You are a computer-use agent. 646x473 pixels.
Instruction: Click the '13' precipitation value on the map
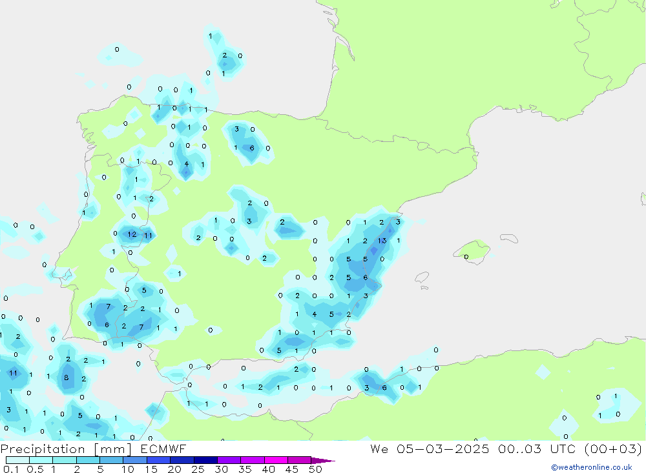coord(382,241)
